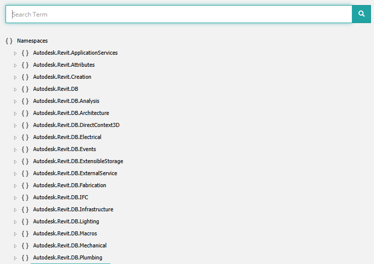Expand Autodesk.Revit.DB.IFC node arrow
Screen dimensions: 374x264
point(15,198)
